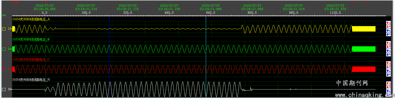
Task: Click red down-arrow amplitude icon for voltage_C channel
Action: coord(388,67)
